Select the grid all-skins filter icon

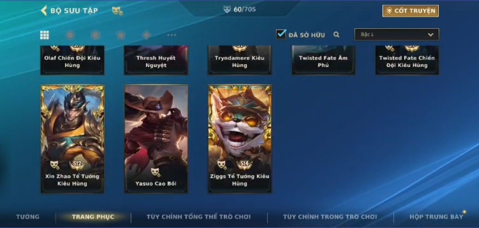point(45,35)
